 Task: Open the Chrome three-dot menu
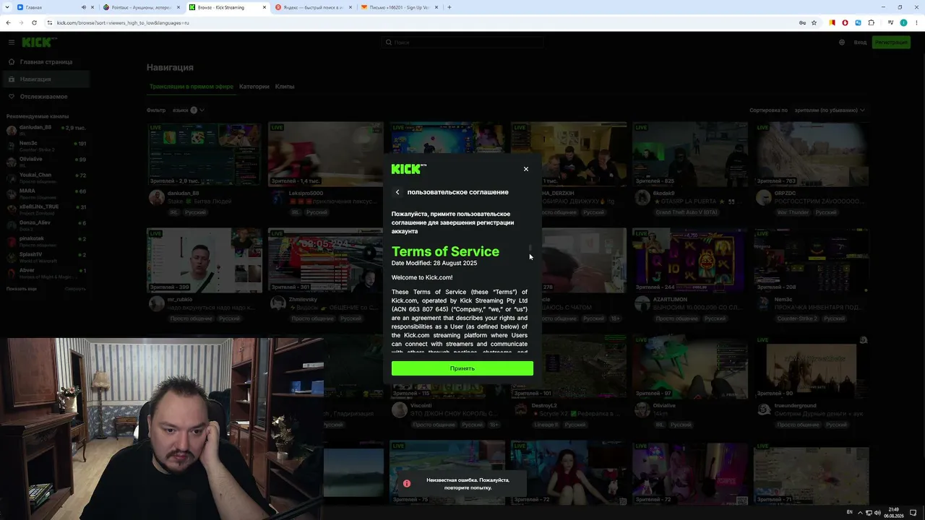point(916,22)
